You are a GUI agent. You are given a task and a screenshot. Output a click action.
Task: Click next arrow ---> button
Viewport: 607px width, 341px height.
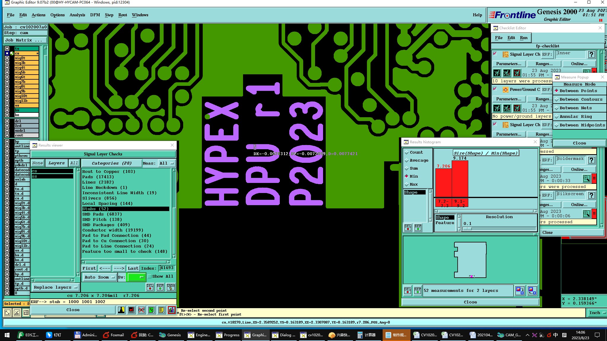(x=119, y=268)
